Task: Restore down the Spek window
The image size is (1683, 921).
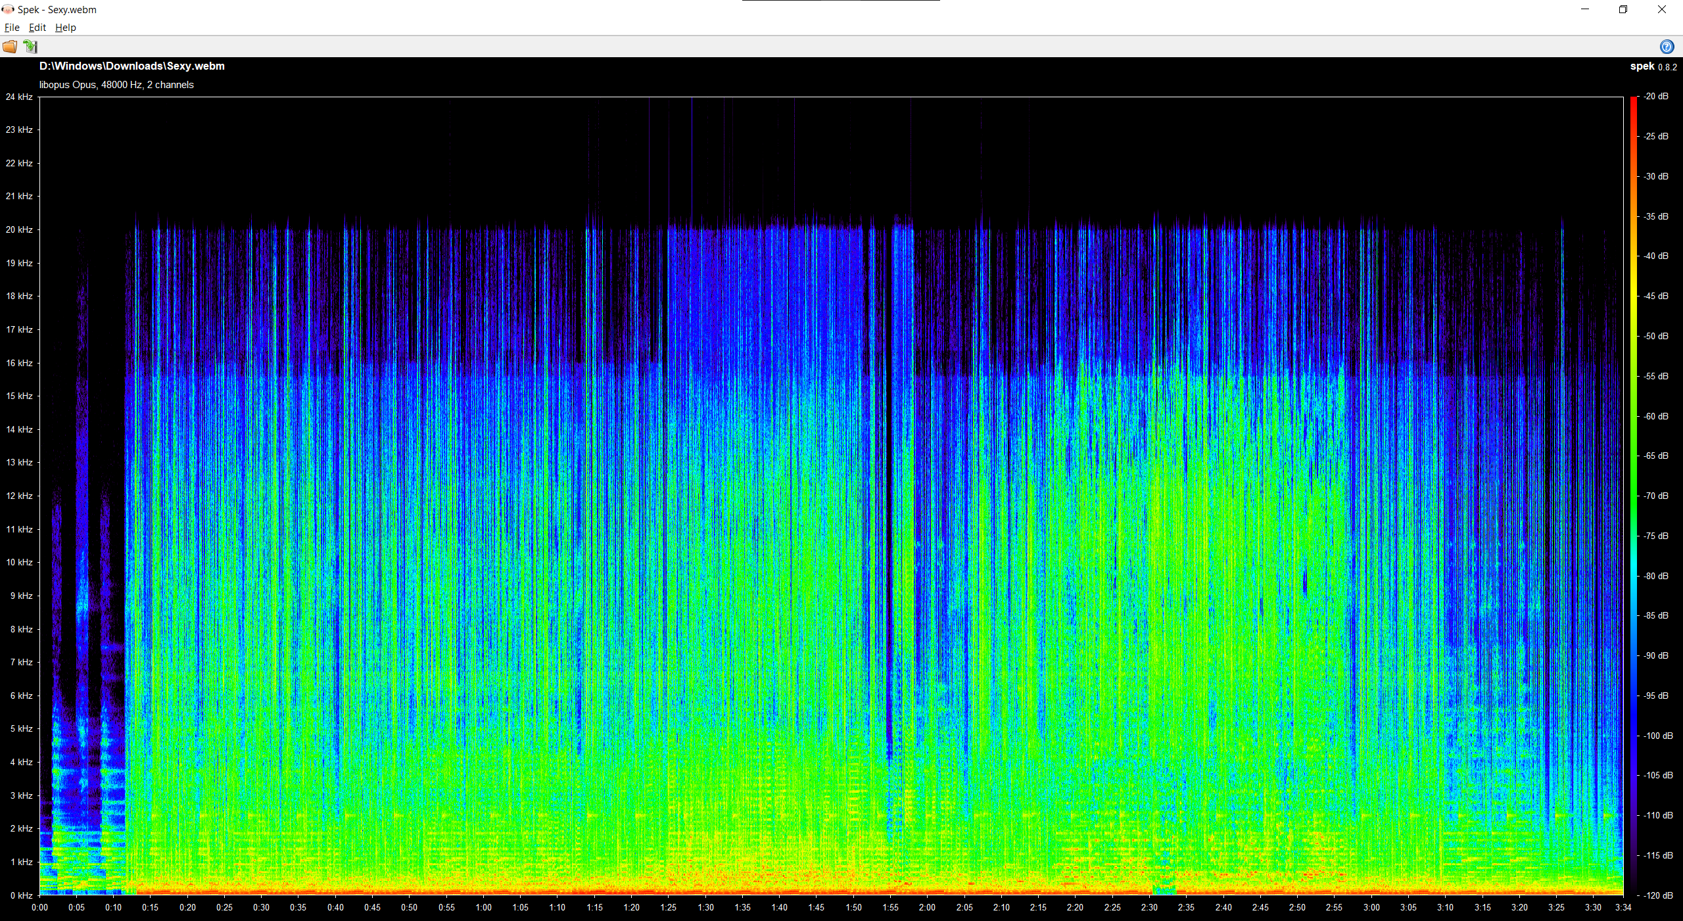Action: click(x=1623, y=9)
